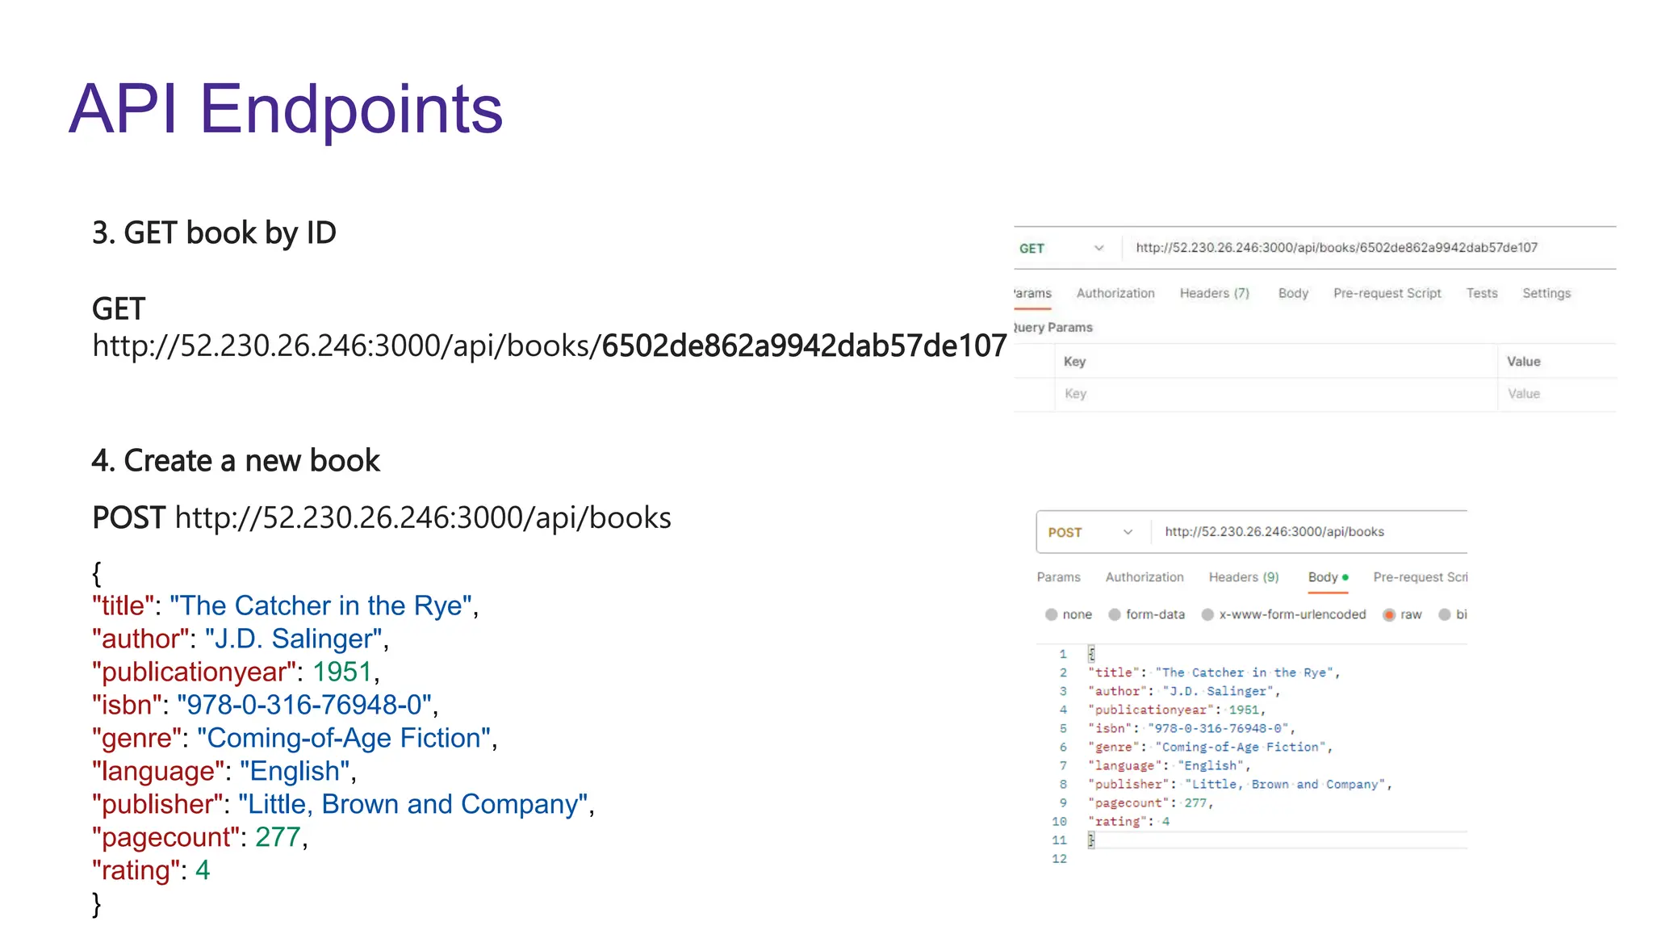The width and height of the screenshot is (1653, 930).
Task: Click the "rating" line in body editor
Action: pyautogui.click(x=1128, y=821)
